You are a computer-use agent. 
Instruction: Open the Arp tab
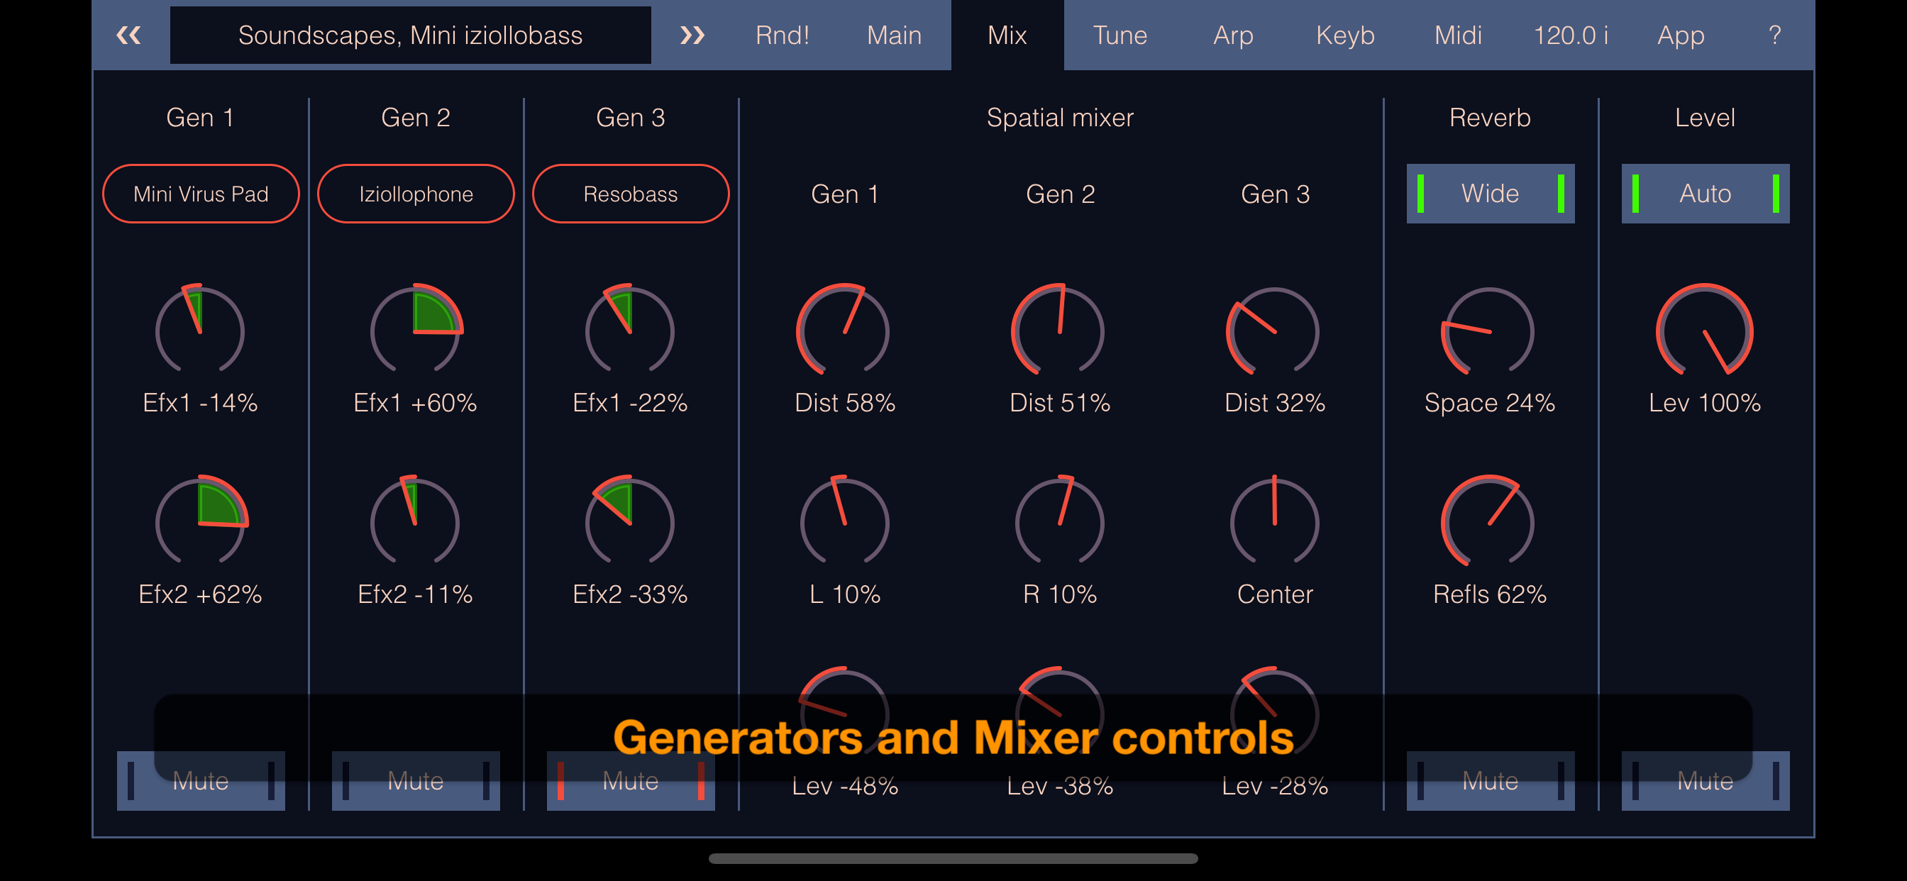(1232, 35)
